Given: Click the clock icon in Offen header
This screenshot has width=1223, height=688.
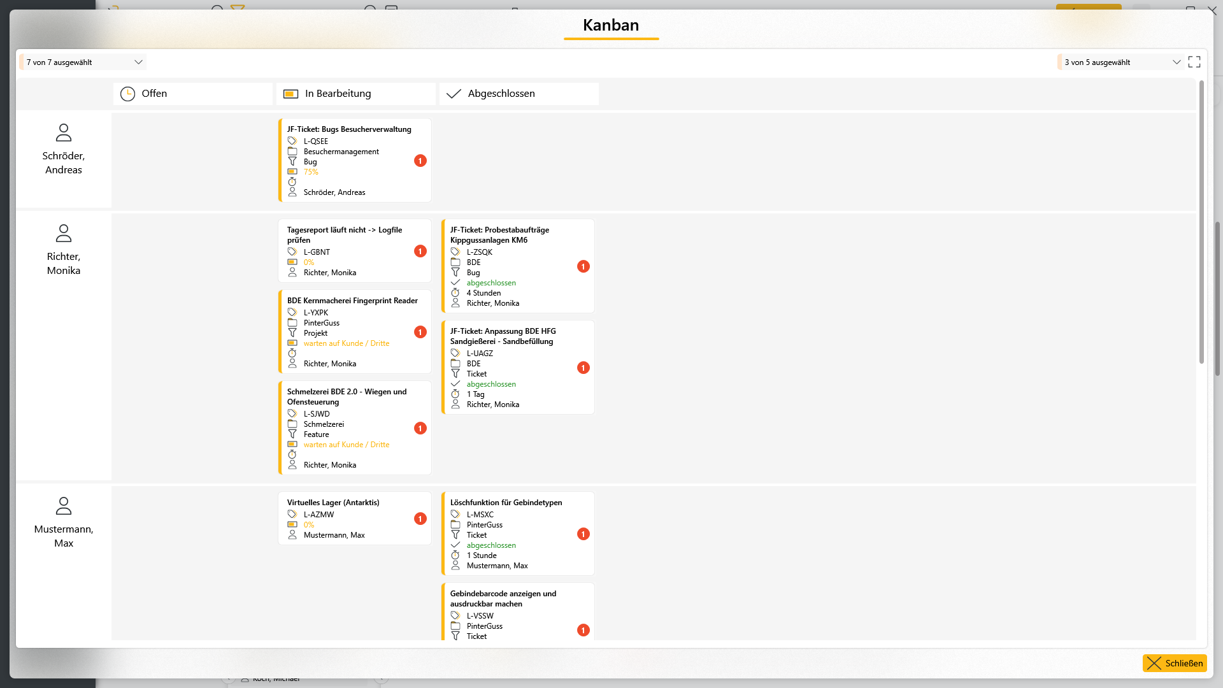Looking at the screenshot, I should coord(127,94).
